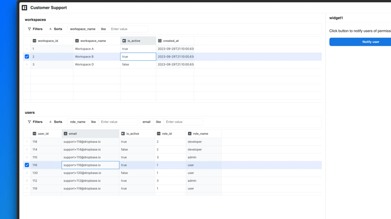Click the role_name column type icon
391x219 pixels.
(190, 134)
